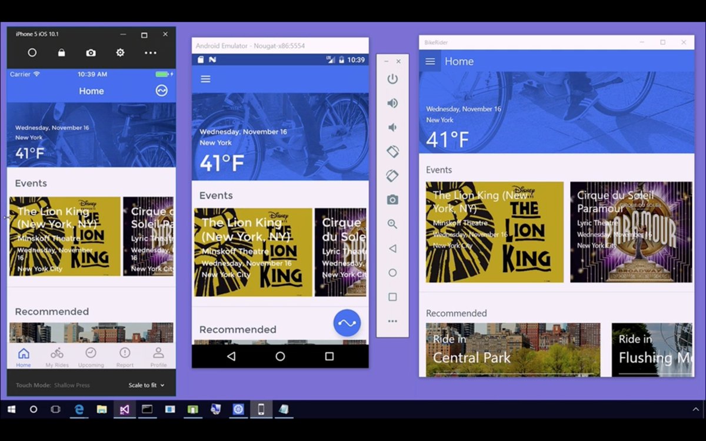Open Cirque du Soleil Paramour card in BikeRider
This screenshot has height=441, width=706.
(631, 232)
